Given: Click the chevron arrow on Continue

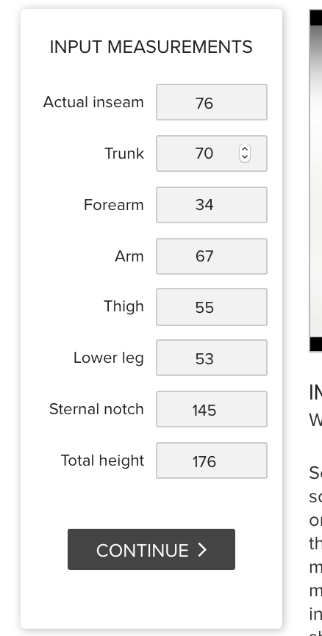Looking at the screenshot, I should (202, 549).
